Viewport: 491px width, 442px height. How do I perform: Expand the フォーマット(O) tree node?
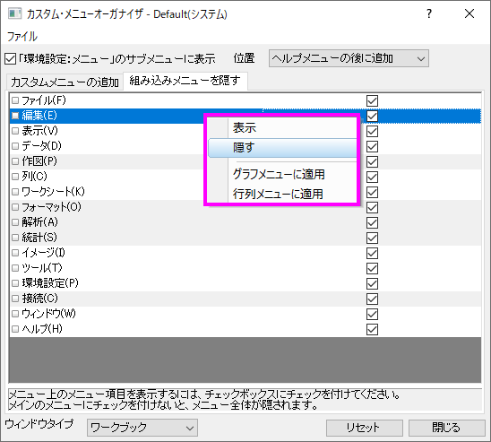click(15, 207)
